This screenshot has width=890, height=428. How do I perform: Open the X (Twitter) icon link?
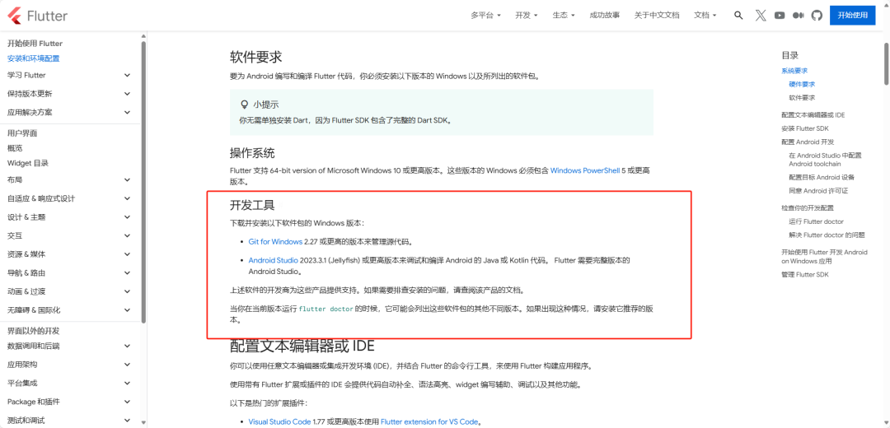[761, 16]
